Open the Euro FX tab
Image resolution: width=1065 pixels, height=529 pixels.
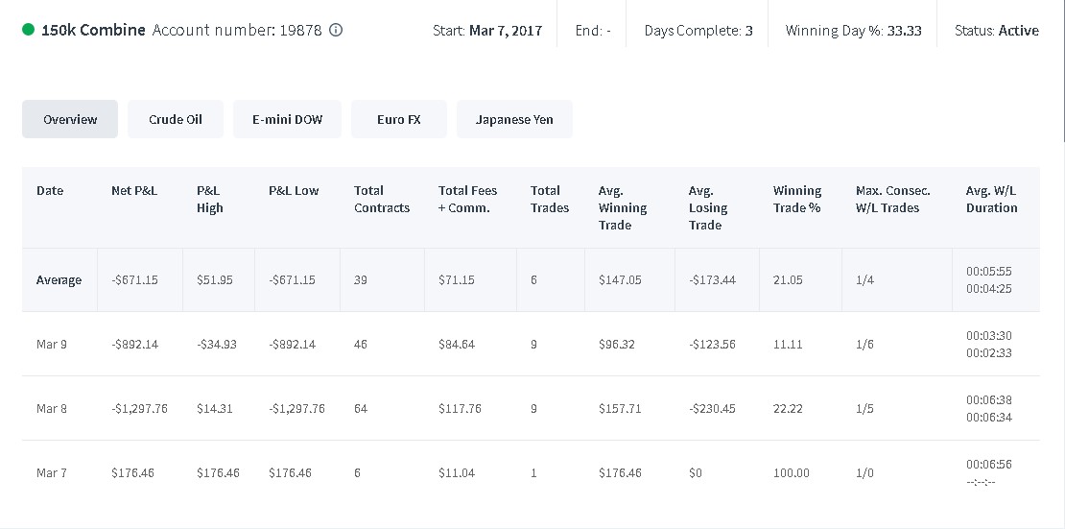point(399,119)
